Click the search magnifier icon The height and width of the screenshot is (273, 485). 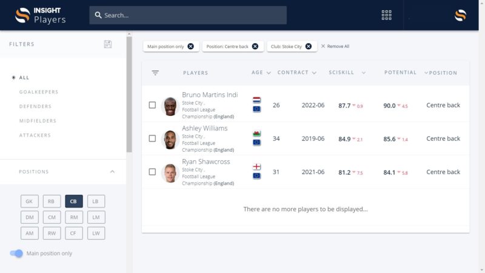coord(98,15)
